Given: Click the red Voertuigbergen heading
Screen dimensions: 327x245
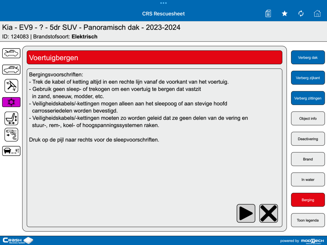Looking at the screenshot, I should click(x=155, y=57).
